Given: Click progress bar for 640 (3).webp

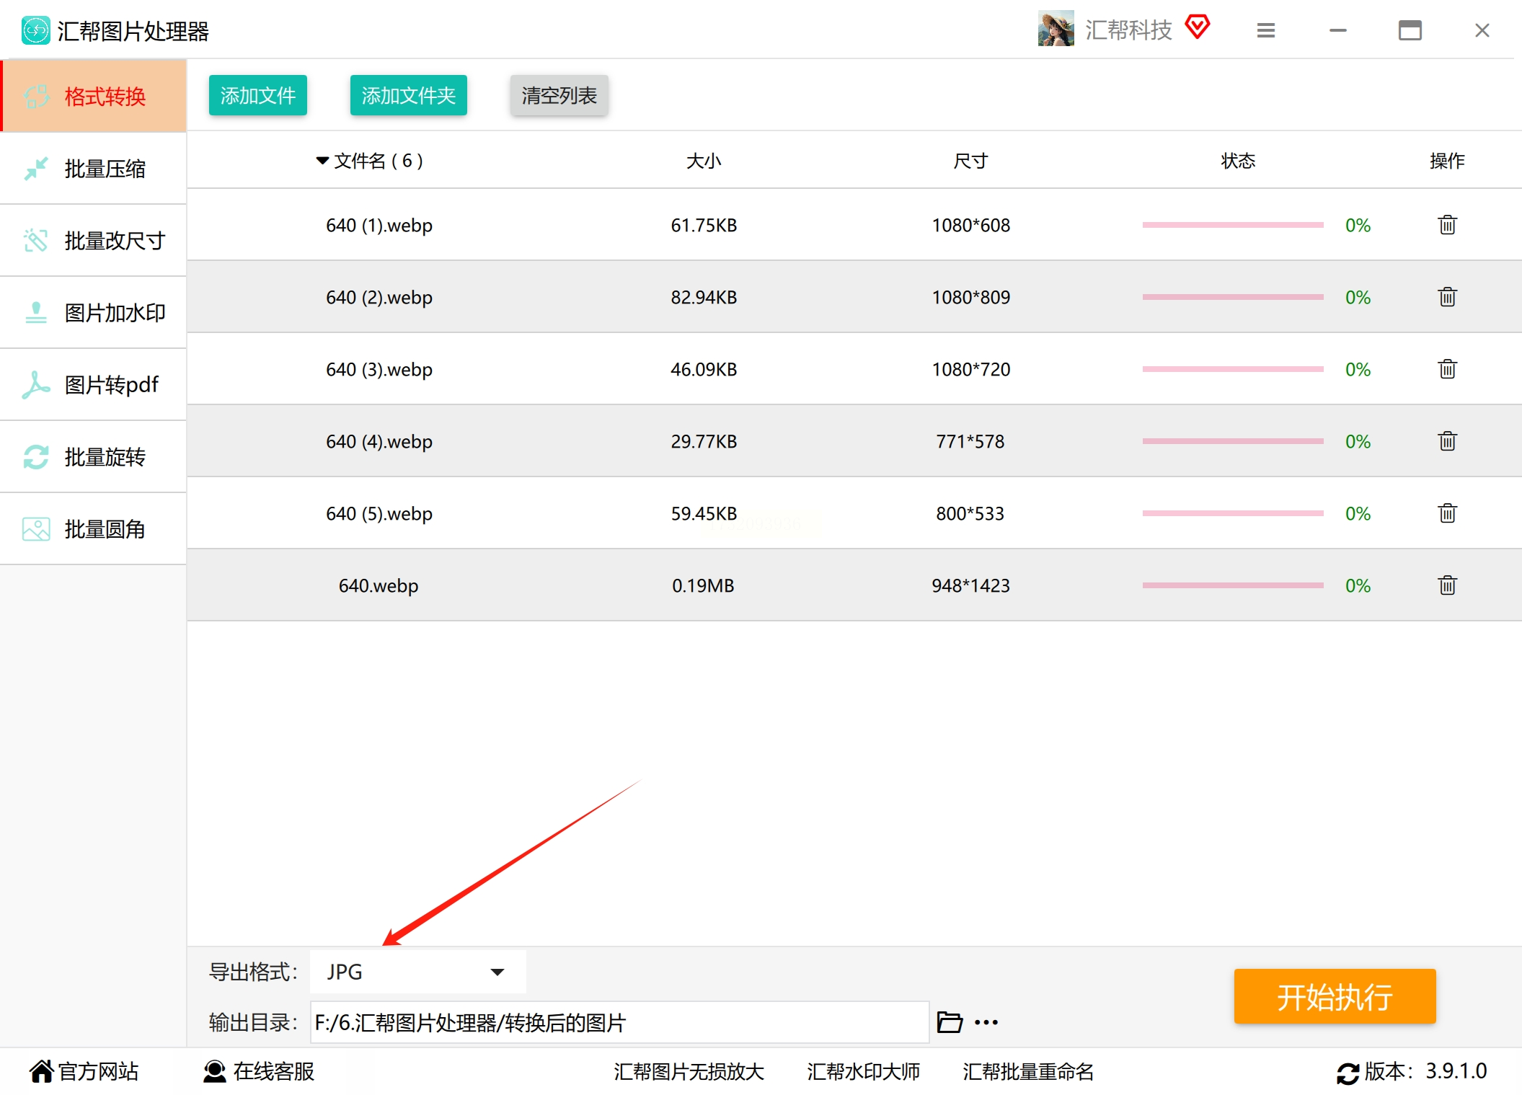Looking at the screenshot, I should click(1233, 369).
